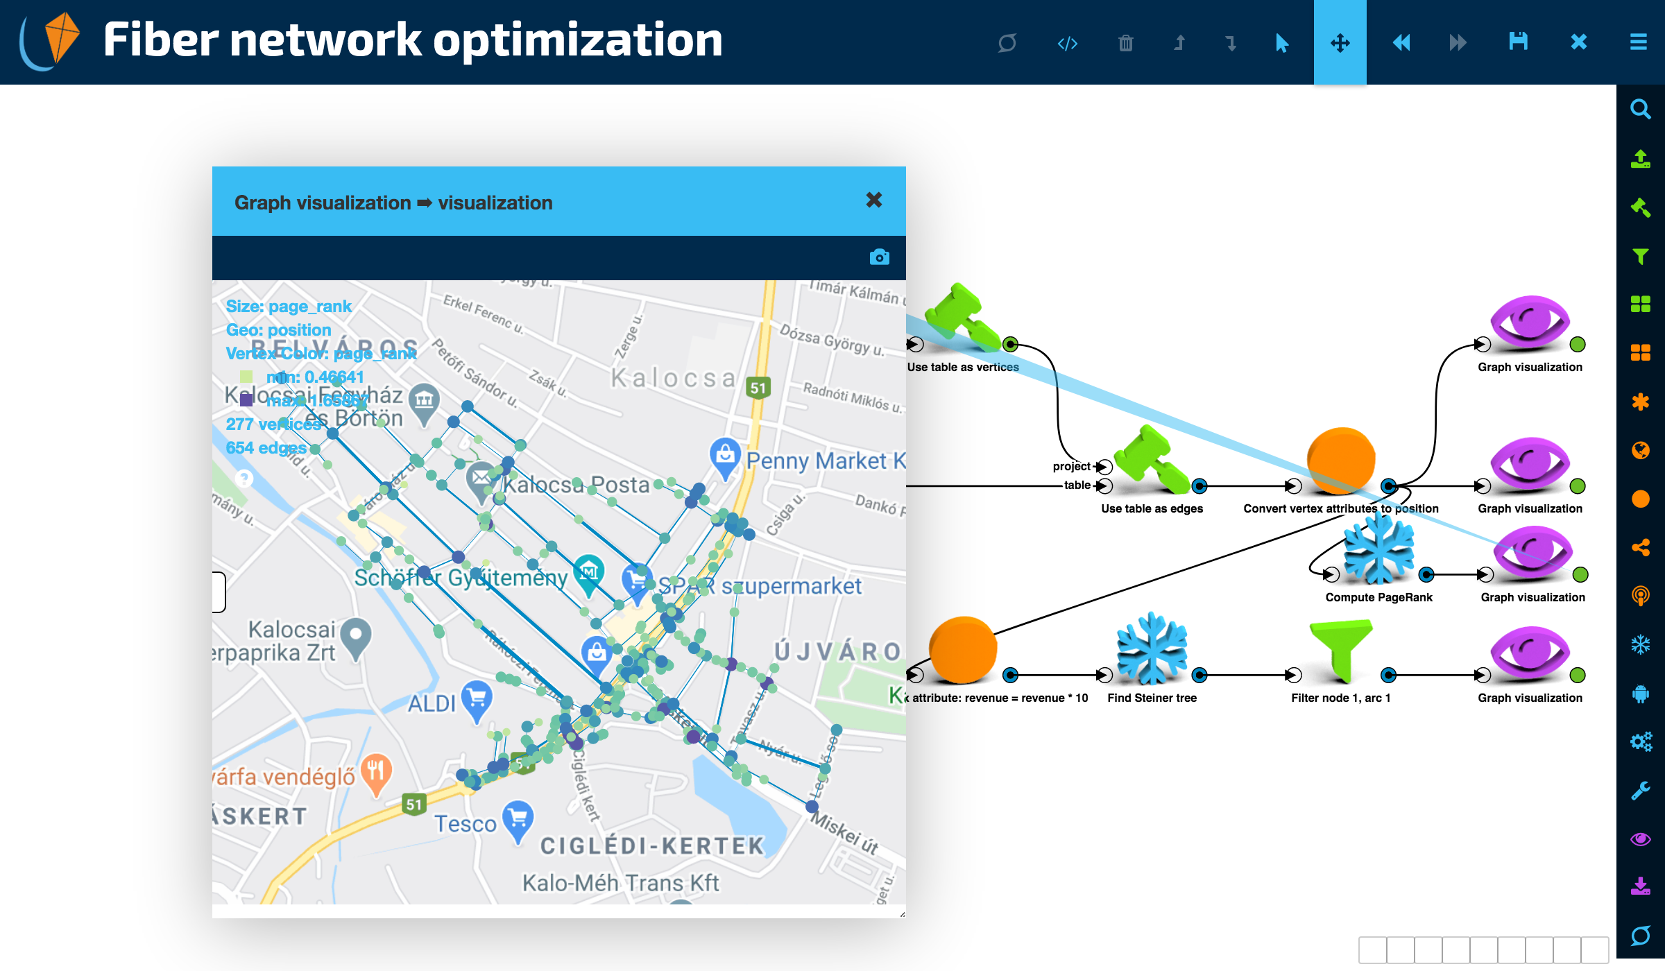Image resolution: width=1665 pixels, height=971 pixels.
Task: Click the trash delete icon
Action: click(x=1125, y=43)
